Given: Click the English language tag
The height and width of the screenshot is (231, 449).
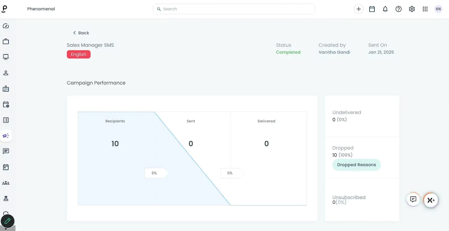Looking at the screenshot, I should (x=79, y=54).
